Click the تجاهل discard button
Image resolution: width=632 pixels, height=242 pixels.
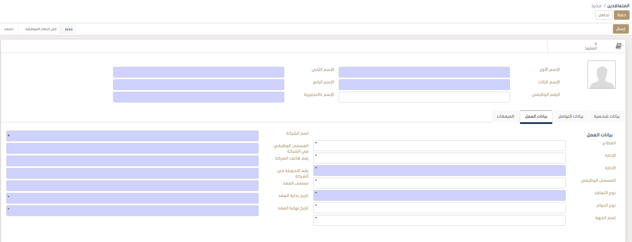click(604, 15)
